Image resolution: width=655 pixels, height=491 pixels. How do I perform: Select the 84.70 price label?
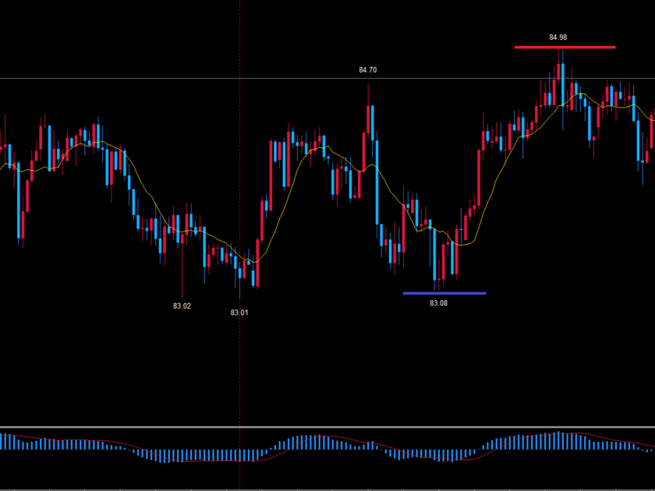coord(367,70)
